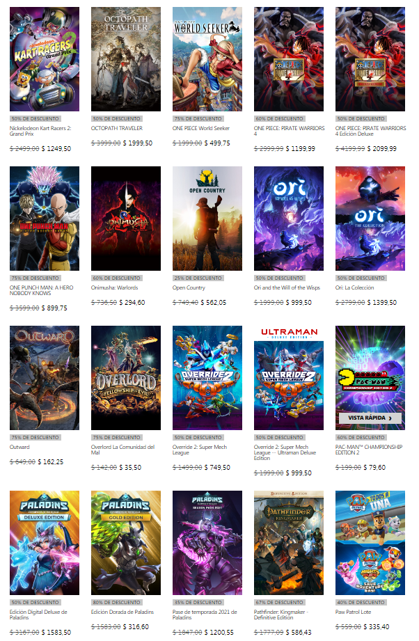The width and height of the screenshot is (419, 641).
Task: Click the Paw Patrol Lote title link
Action: (x=353, y=612)
